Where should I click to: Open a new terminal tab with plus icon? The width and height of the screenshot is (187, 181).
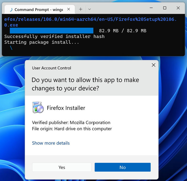click(x=81, y=9)
